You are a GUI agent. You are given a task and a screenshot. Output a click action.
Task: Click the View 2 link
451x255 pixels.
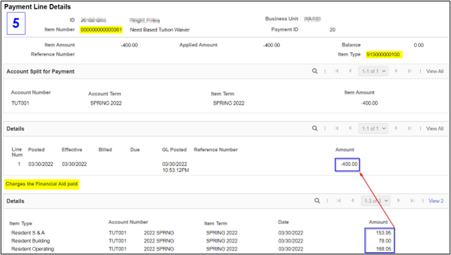(436, 201)
